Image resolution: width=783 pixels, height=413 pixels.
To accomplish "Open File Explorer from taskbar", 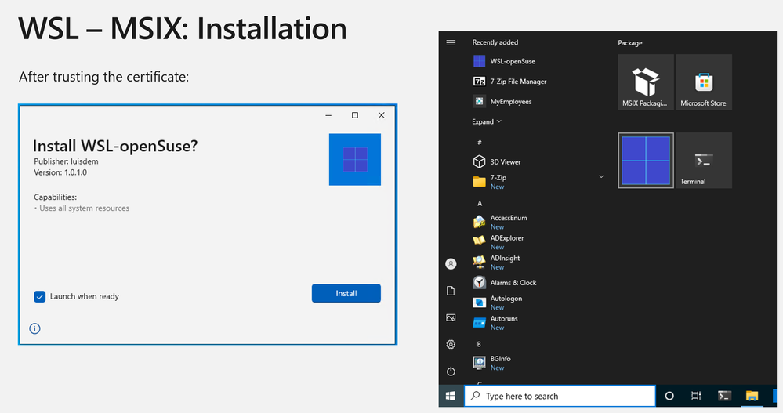I will [x=752, y=396].
